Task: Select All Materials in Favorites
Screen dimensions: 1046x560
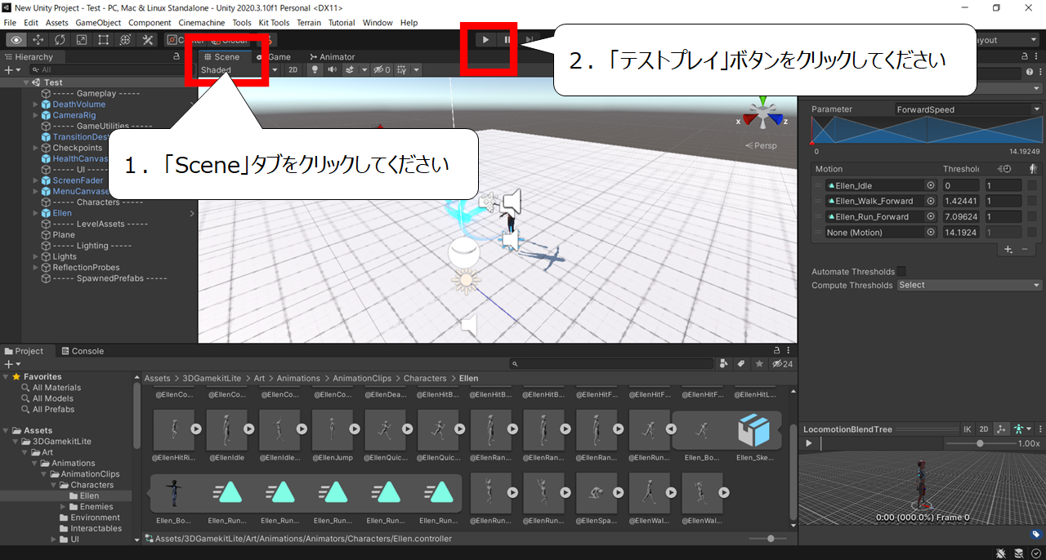Action: coord(57,387)
